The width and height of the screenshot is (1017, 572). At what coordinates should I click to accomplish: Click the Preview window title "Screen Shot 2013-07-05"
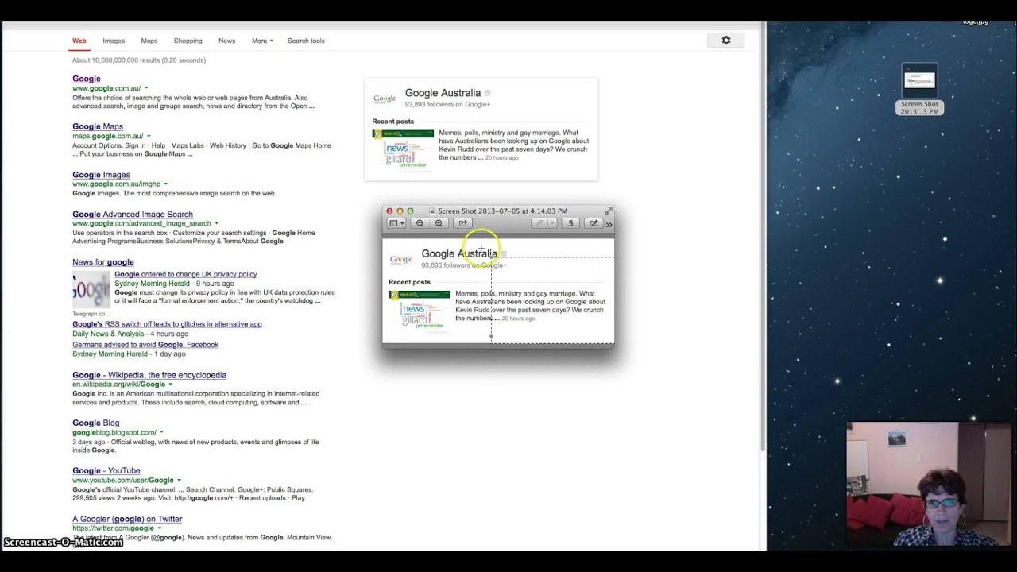tap(503, 211)
